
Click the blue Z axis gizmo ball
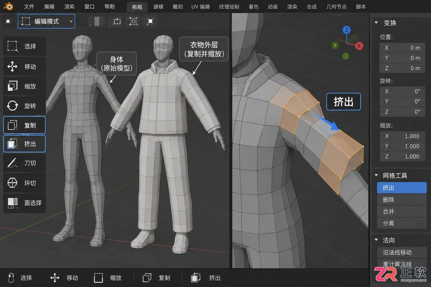coord(346,30)
